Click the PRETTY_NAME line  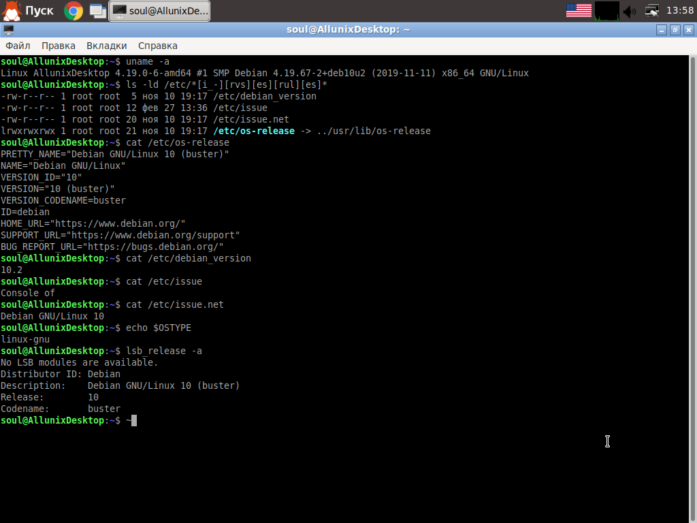pyautogui.click(x=114, y=154)
